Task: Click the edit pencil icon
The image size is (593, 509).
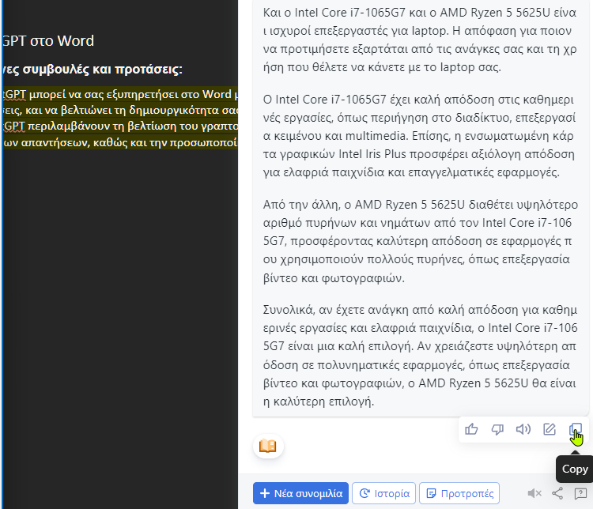Action: pos(550,429)
